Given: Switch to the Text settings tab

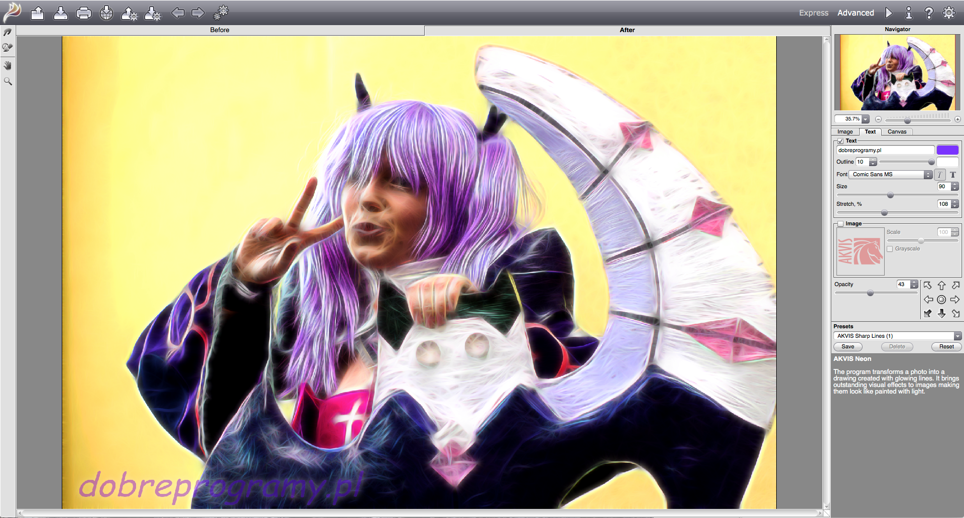Looking at the screenshot, I should point(870,132).
